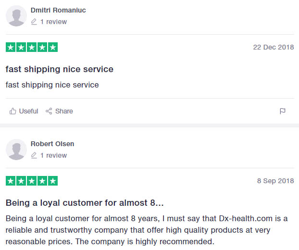Click pencil icon beside Robert's review count
The image size is (299, 250).
tap(34, 155)
